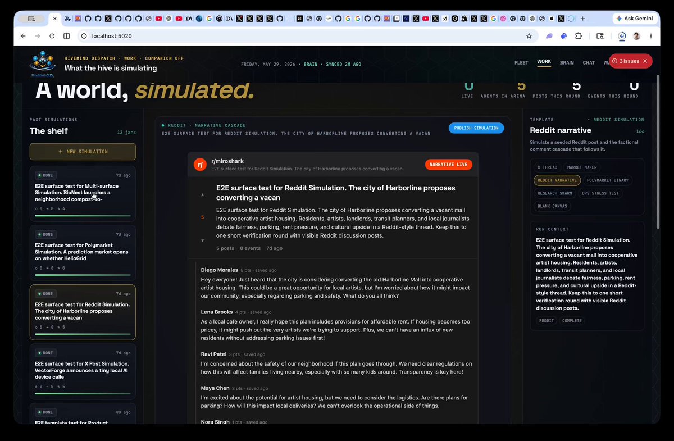The height and width of the screenshot is (441, 674).
Task: Select the X THREAD template chip
Action: tap(547, 167)
